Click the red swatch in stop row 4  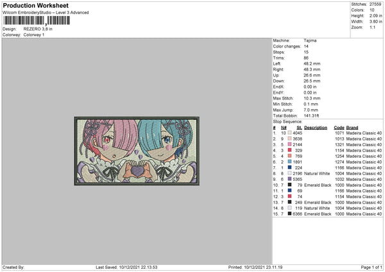click(290, 150)
